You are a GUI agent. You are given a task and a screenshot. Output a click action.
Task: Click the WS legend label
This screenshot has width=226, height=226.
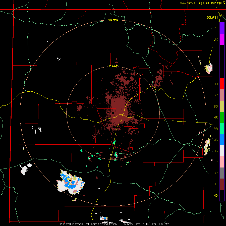215,140
